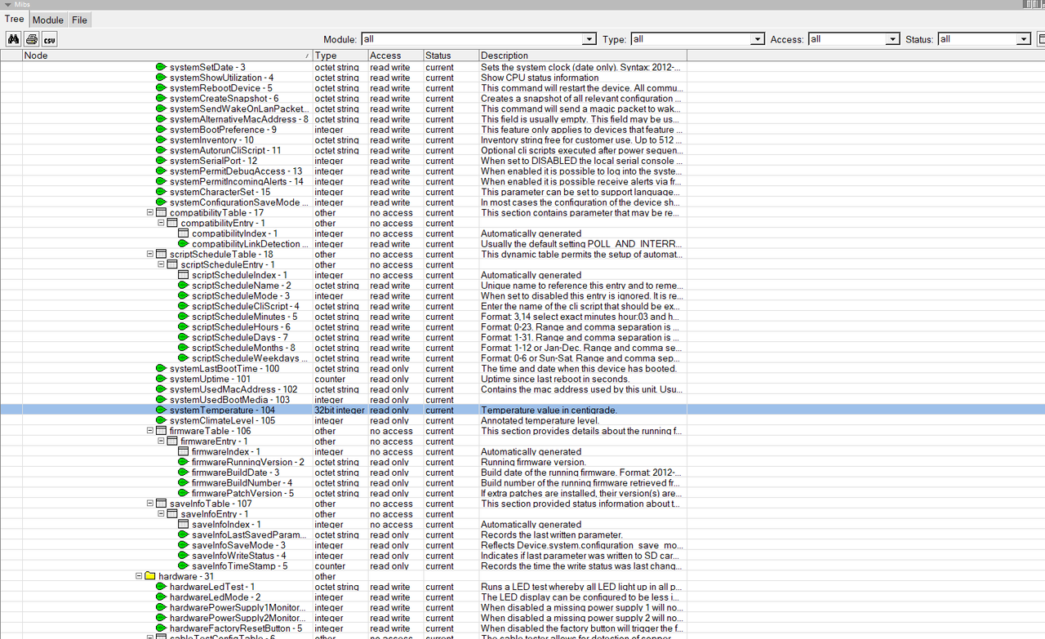Click green icon of systemTemperature - 104
Image resolution: width=1045 pixels, height=639 pixels.
(x=161, y=410)
